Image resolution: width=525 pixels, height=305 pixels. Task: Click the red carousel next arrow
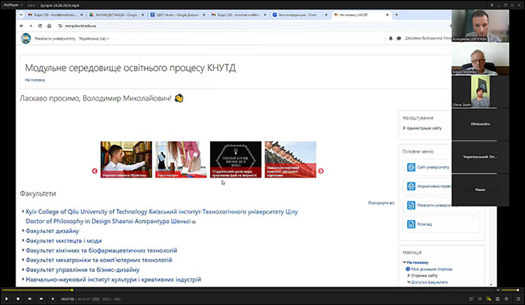coord(321,171)
